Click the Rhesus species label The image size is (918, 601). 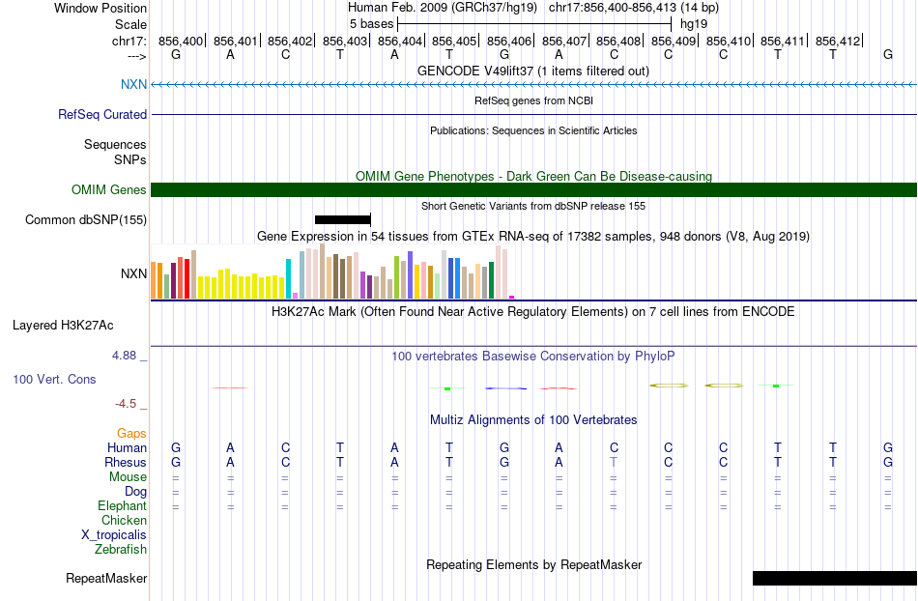tap(126, 462)
